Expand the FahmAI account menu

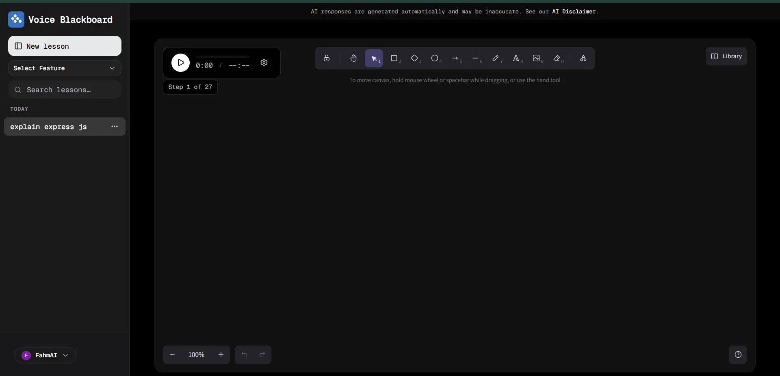point(45,355)
